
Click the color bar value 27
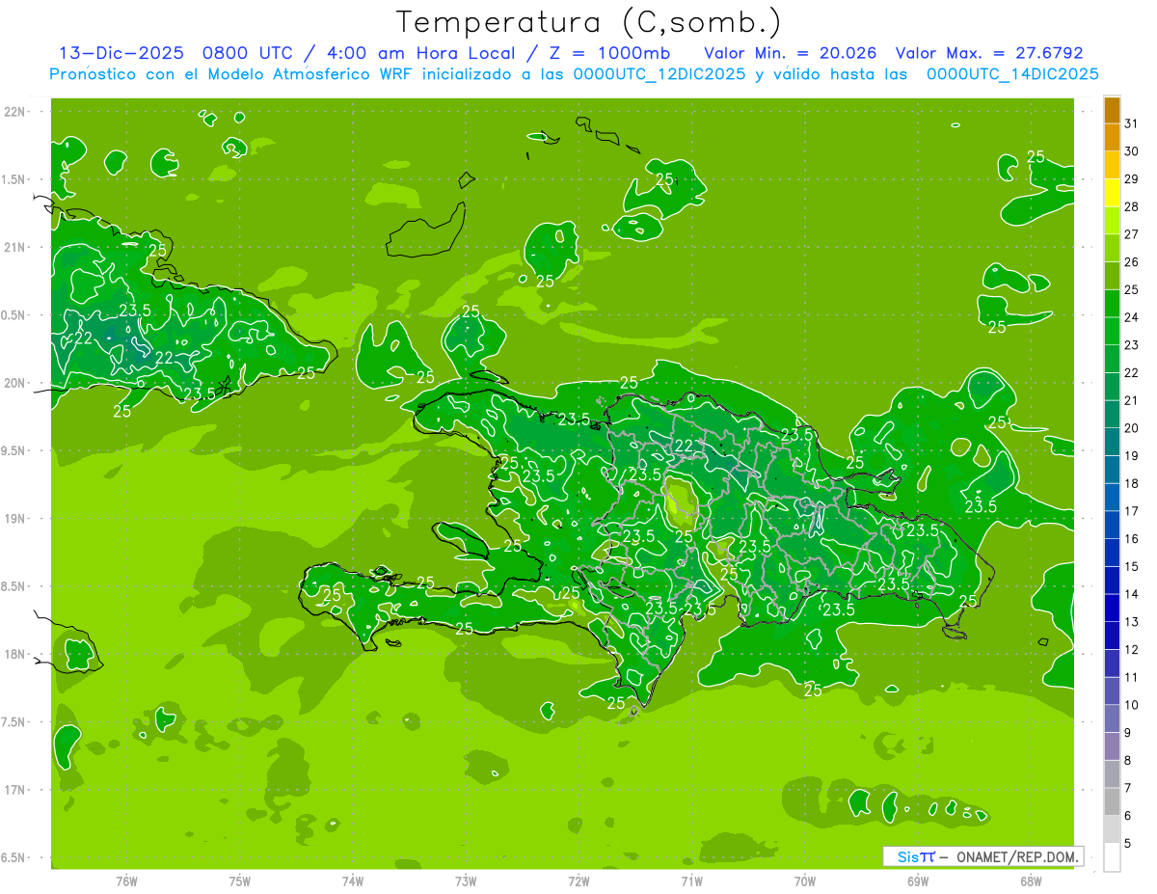tap(1131, 234)
